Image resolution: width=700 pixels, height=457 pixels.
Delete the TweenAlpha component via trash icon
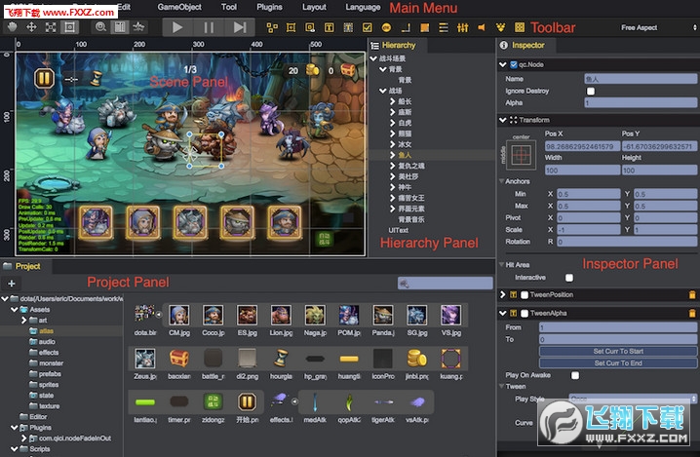692,314
